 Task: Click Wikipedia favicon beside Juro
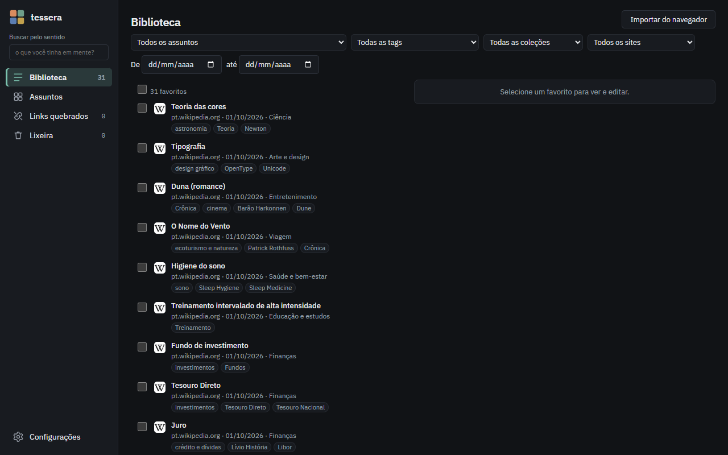point(160,427)
